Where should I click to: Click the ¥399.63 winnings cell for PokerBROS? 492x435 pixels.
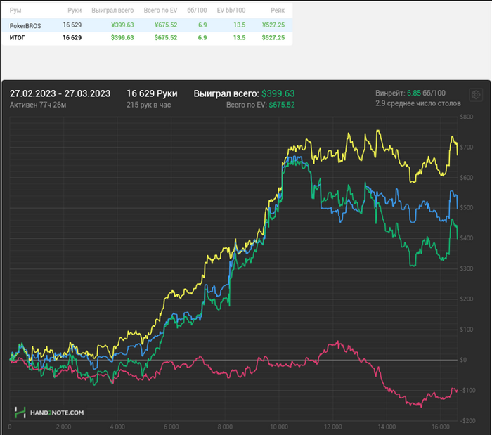(x=122, y=25)
